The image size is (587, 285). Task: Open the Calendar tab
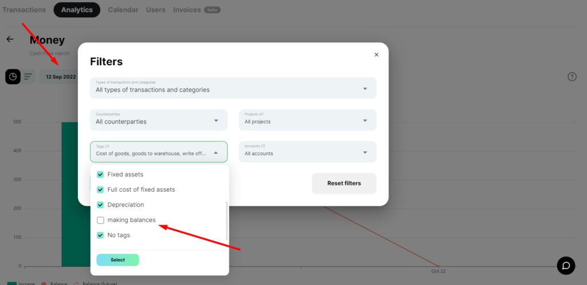click(x=123, y=10)
